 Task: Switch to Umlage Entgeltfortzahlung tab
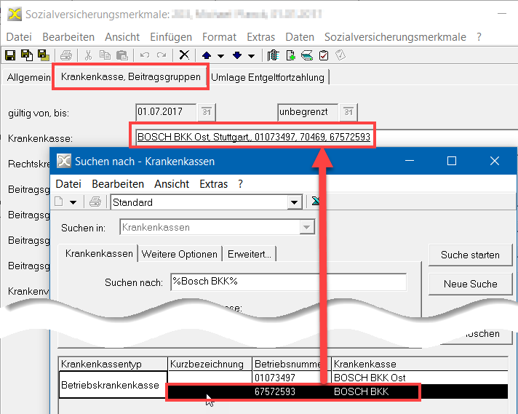click(x=268, y=77)
